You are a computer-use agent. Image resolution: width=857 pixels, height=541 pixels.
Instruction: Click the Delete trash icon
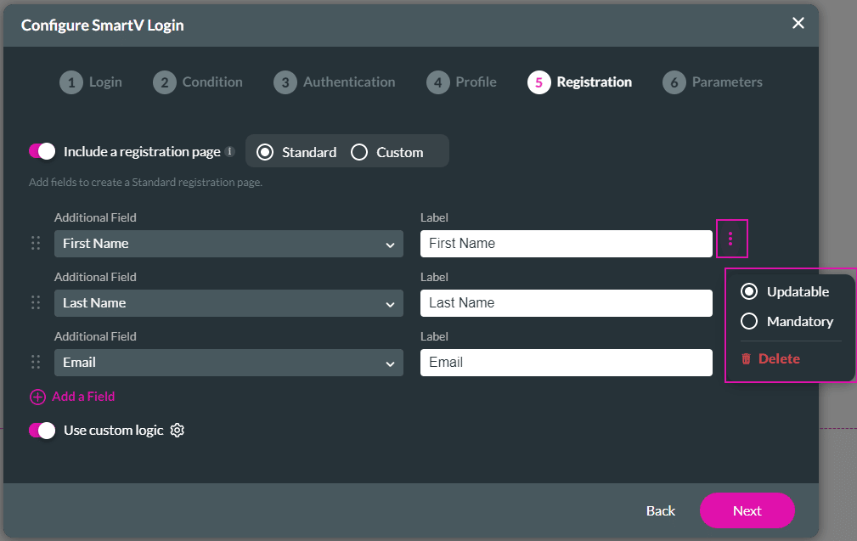(x=747, y=358)
